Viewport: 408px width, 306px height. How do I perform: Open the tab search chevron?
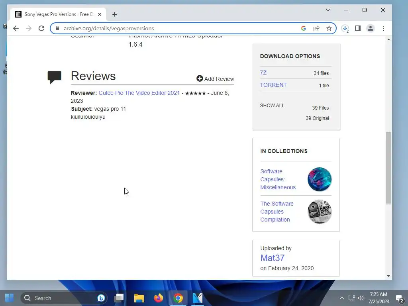tap(328, 10)
